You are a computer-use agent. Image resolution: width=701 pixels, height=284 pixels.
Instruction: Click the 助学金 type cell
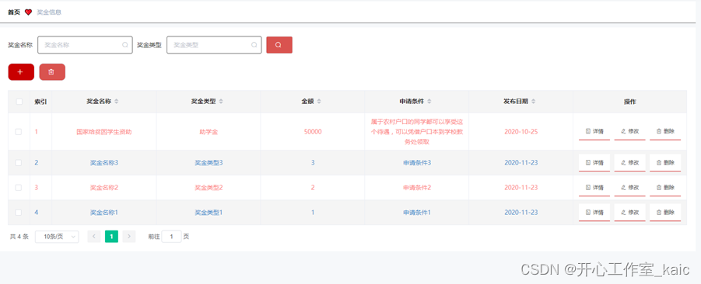click(x=209, y=132)
